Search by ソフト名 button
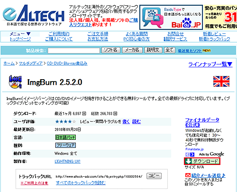Screen dimensions: 237x192 coord(111,50)
